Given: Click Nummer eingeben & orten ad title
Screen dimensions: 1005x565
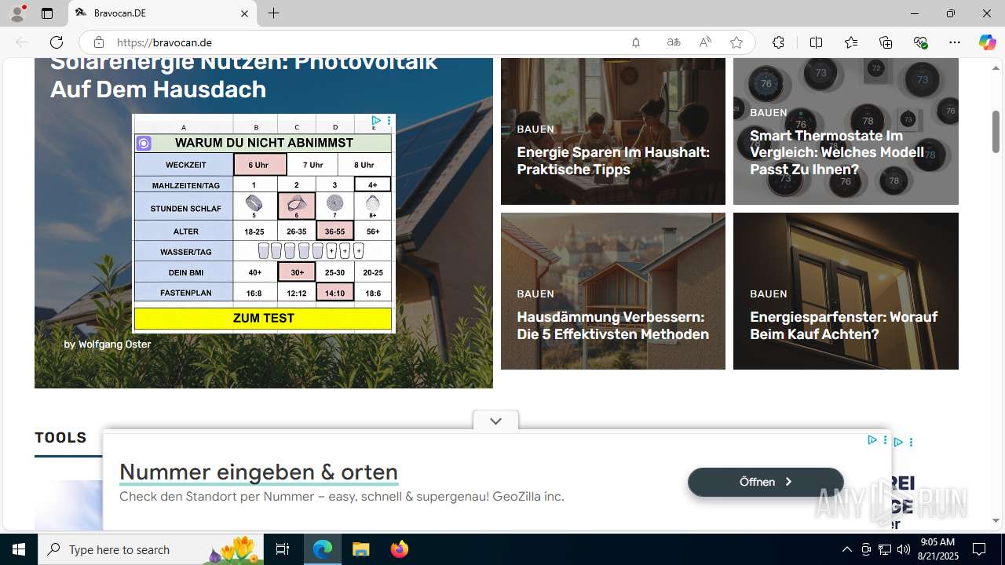Looking at the screenshot, I should [258, 472].
